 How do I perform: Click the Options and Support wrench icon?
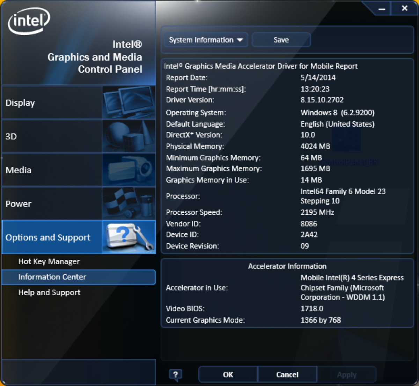[129, 237]
